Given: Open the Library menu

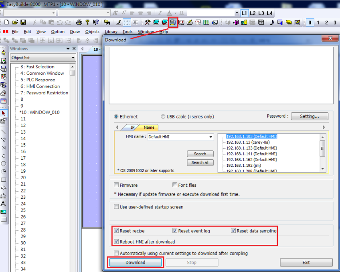Looking at the screenshot, I should (x=111, y=32).
